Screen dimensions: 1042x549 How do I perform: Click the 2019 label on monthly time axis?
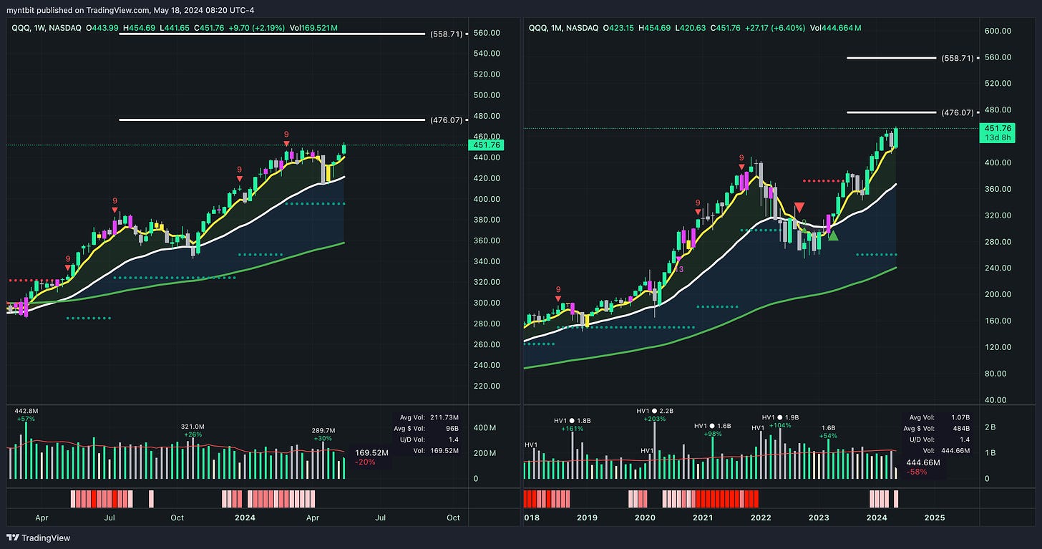click(x=587, y=517)
